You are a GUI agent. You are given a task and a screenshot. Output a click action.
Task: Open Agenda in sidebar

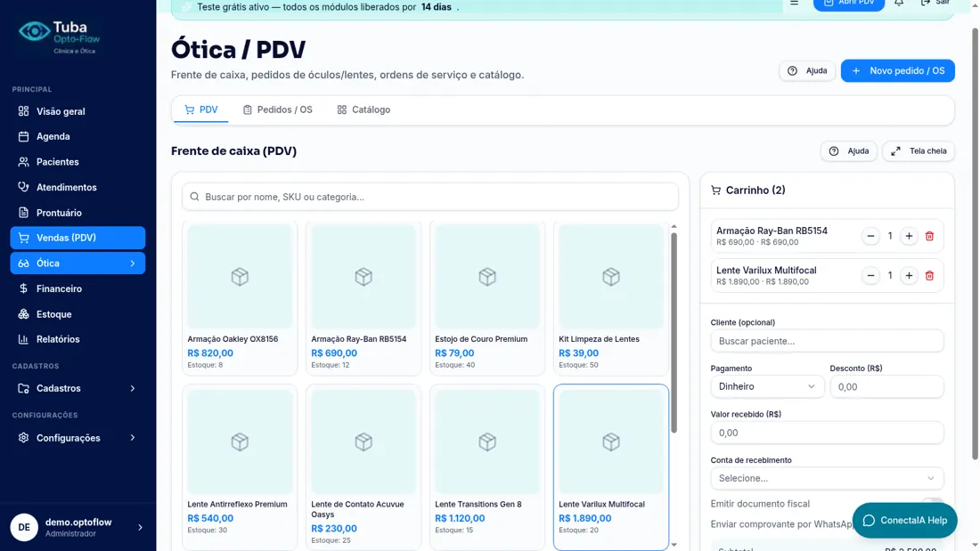[x=78, y=136]
